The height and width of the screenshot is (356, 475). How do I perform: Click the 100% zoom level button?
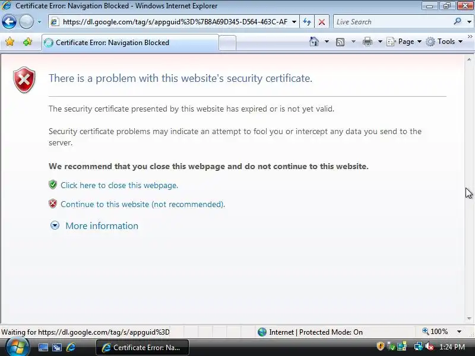point(435,332)
